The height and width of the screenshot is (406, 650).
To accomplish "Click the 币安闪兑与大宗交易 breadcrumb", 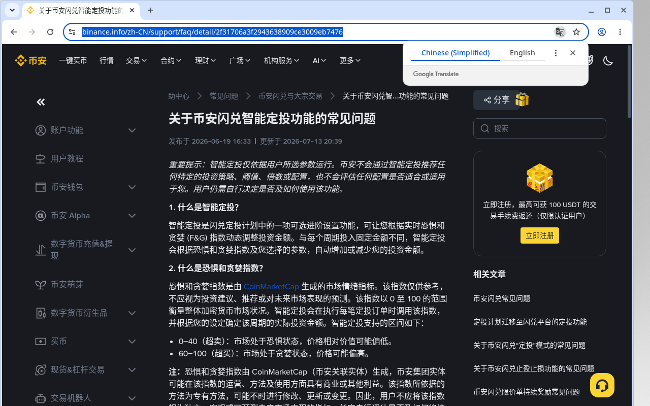I will [x=290, y=96].
